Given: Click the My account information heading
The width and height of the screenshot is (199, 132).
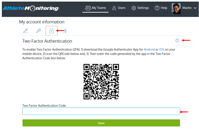Looking at the screenshot, I should [x=42, y=22].
